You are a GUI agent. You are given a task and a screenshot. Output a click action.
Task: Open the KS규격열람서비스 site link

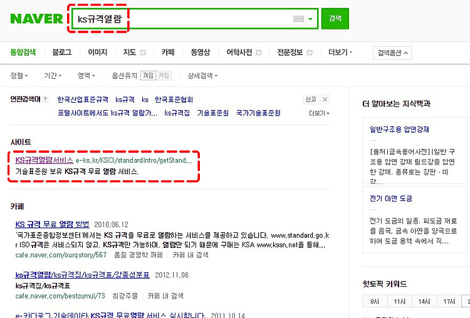point(44,160)
